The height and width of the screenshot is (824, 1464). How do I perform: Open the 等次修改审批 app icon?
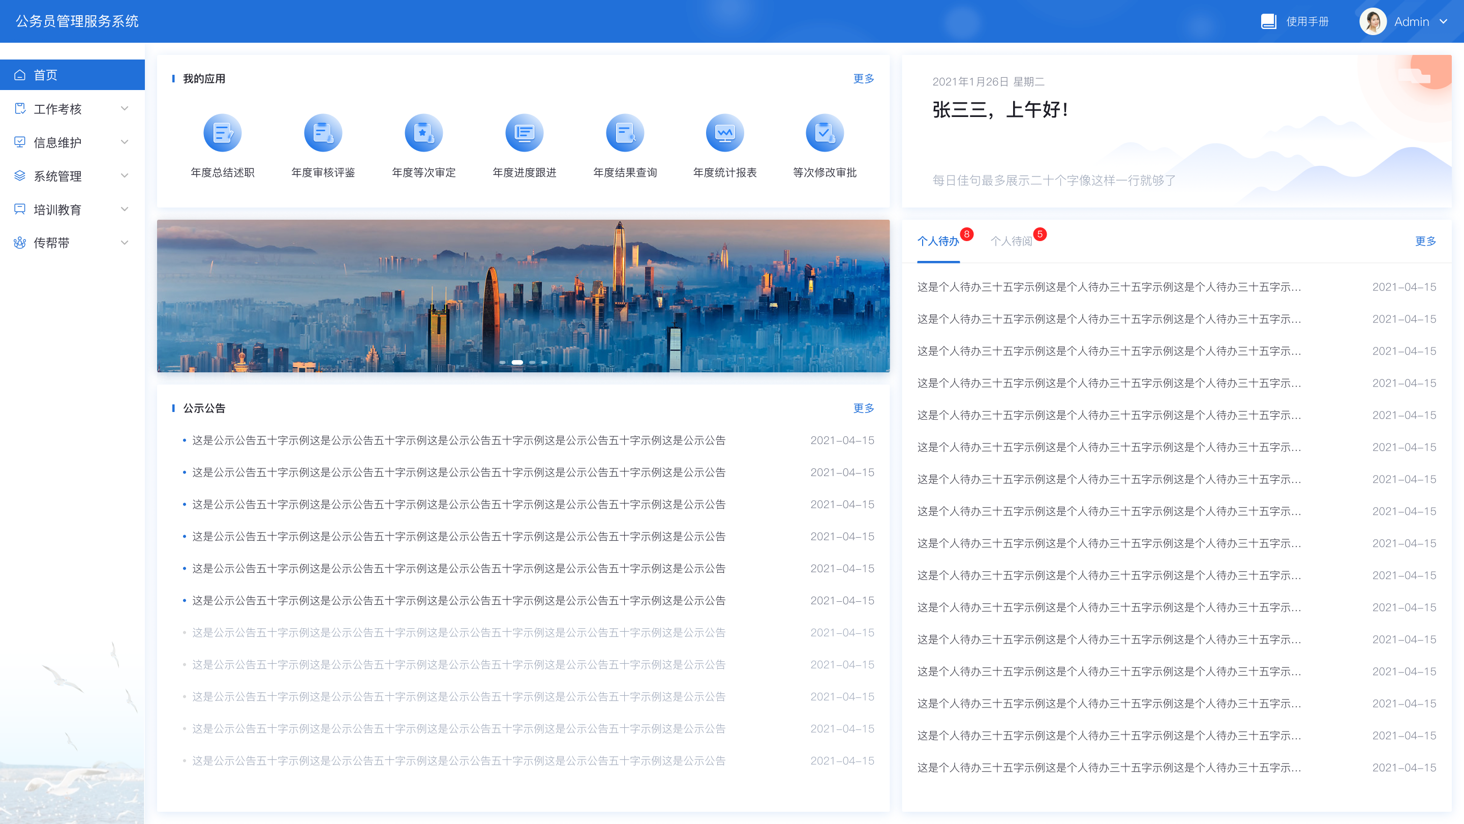click(825, 133)
